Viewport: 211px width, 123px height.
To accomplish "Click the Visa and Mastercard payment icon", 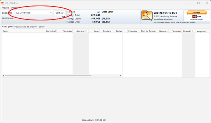I will (x=197, y=17).
